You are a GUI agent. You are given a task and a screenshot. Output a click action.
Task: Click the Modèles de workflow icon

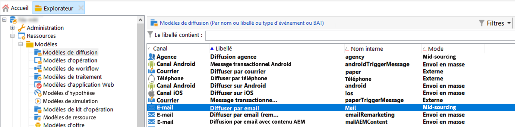38,68
